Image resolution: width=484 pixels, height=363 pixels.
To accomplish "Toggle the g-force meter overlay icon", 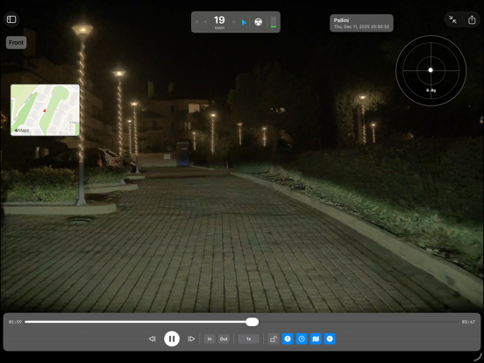I will (x=330, y=339).
